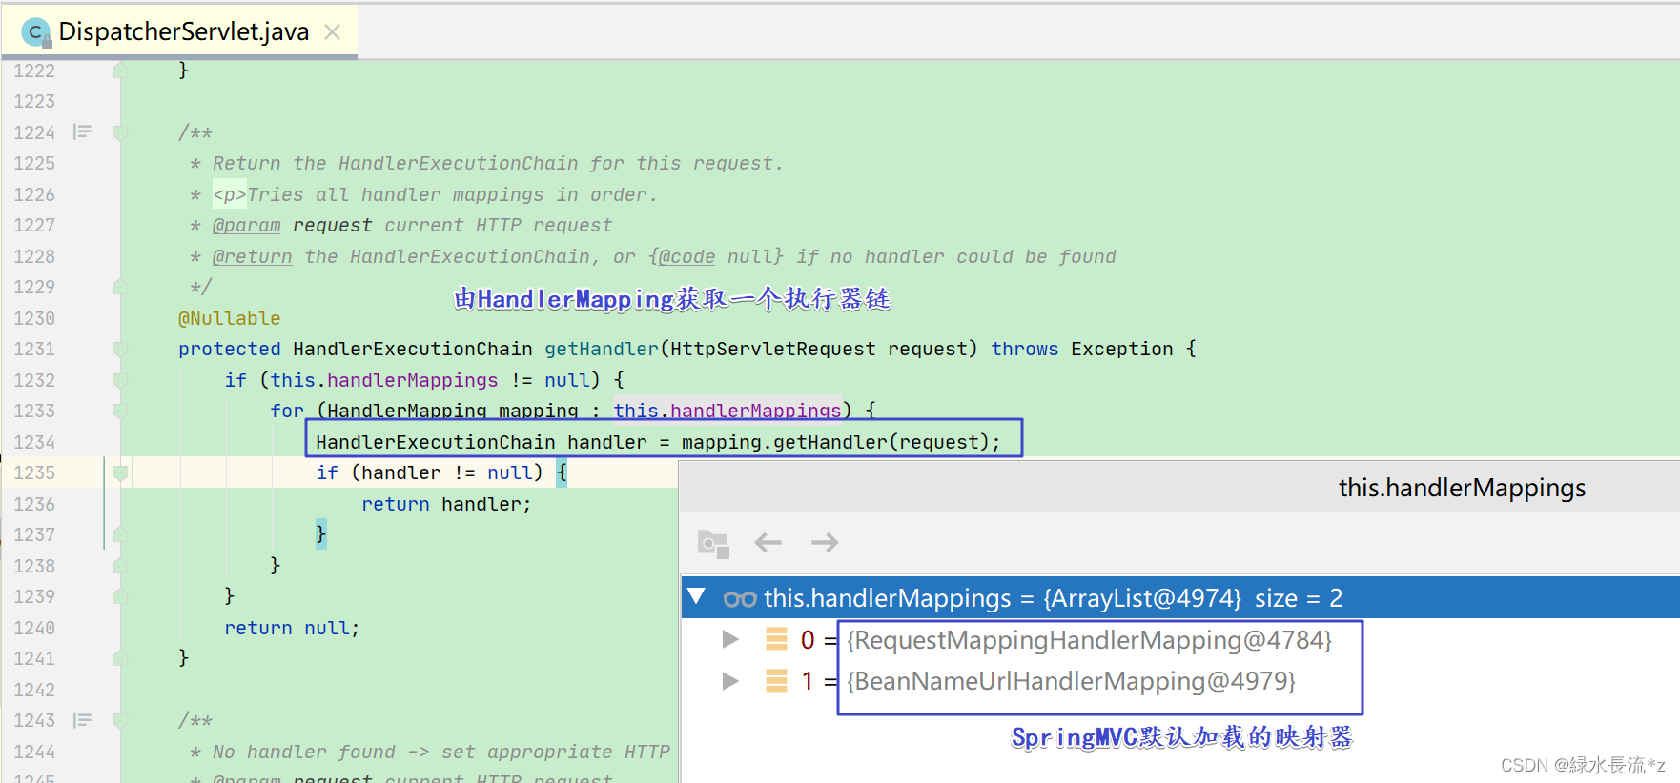Select the BeanNameUrlHandlerMapping@4979 row
This screenshot has width=1680, height=783.
[1180, 681]
